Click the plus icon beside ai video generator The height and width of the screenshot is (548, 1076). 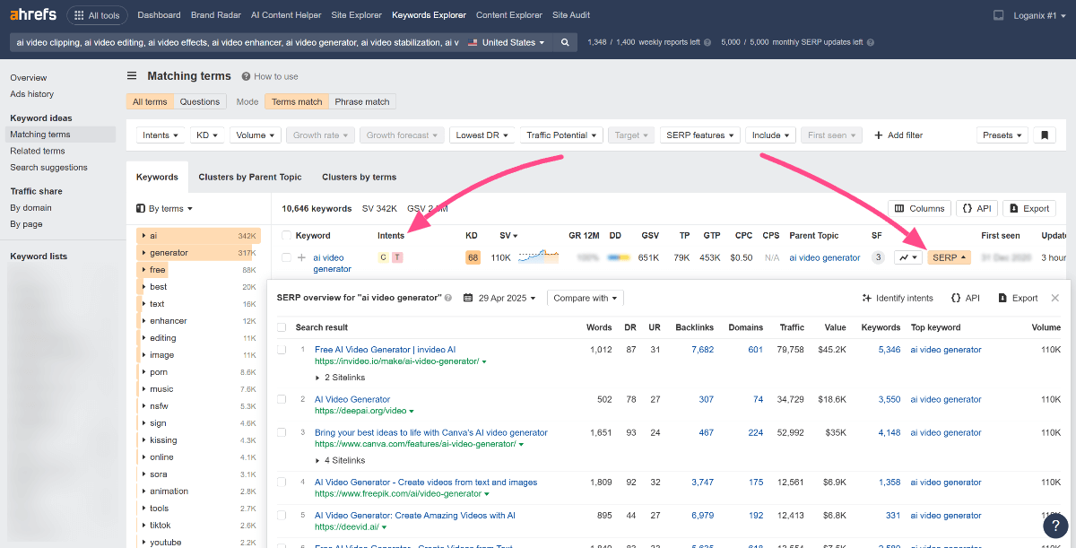[x=302, y=257]
